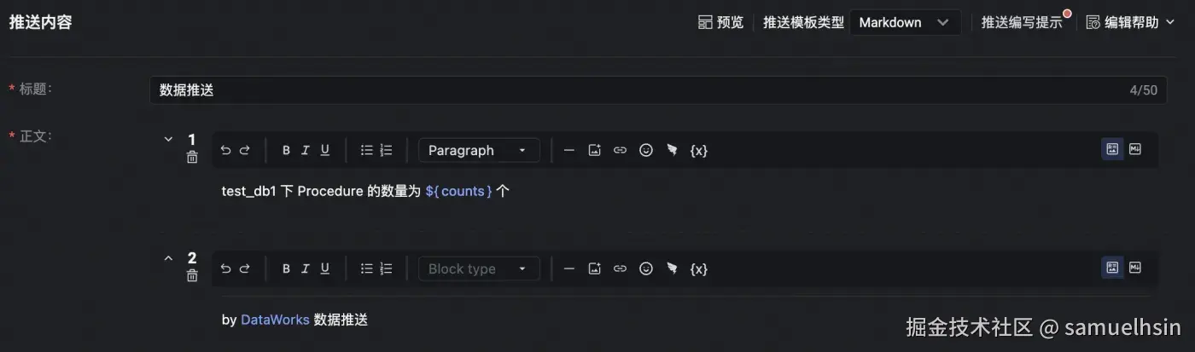1195x352 pixels.
Task: Open emoji picker in block 2 toolbar
Action: [x=646, y=269]
